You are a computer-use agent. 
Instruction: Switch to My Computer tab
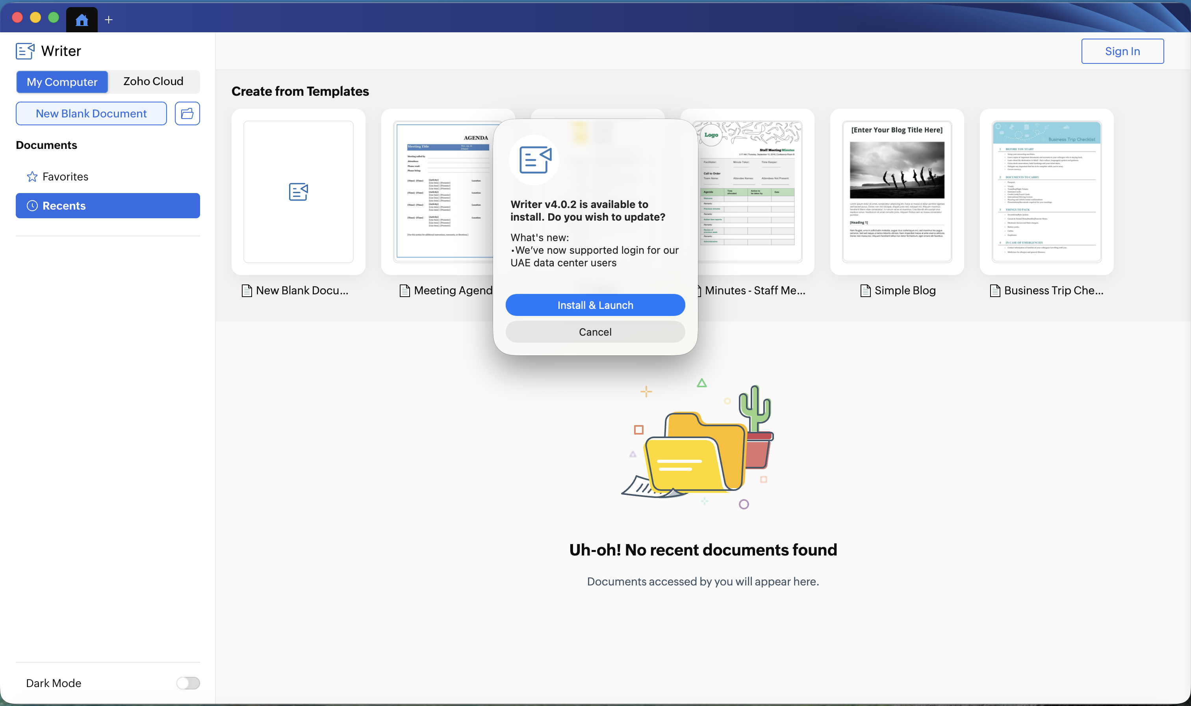(x=62, y=82)
